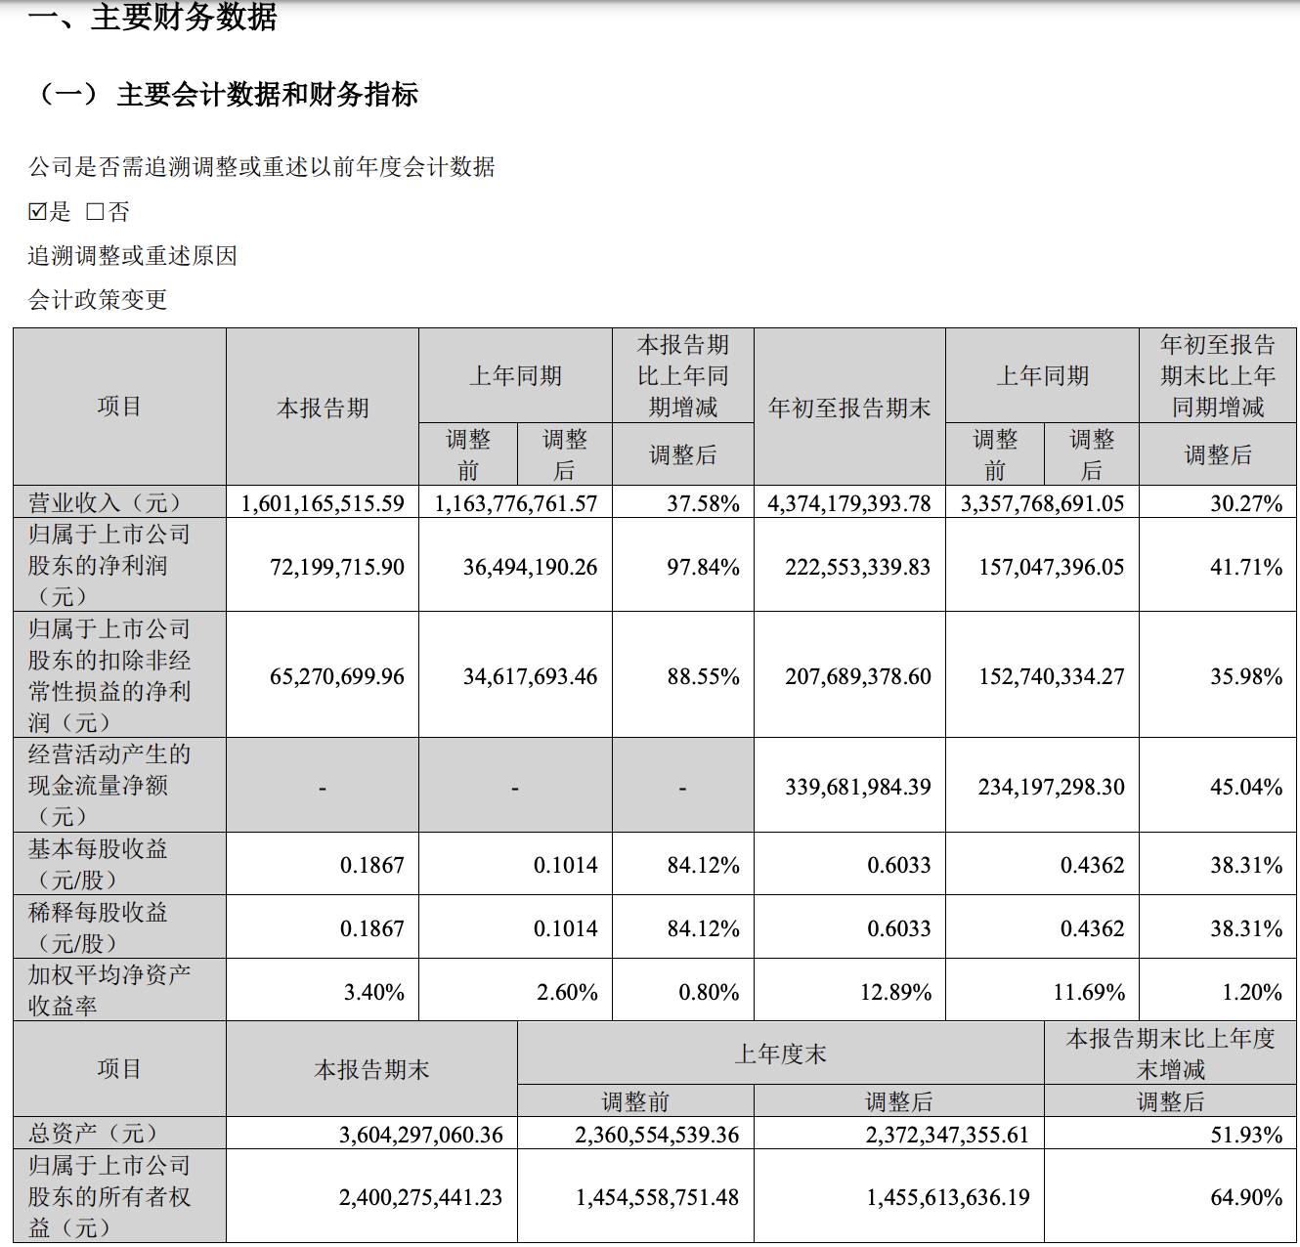This screenshot has height=1247, width=1300.
Task: Select percentage 3.40%
Action: (374, 992)
